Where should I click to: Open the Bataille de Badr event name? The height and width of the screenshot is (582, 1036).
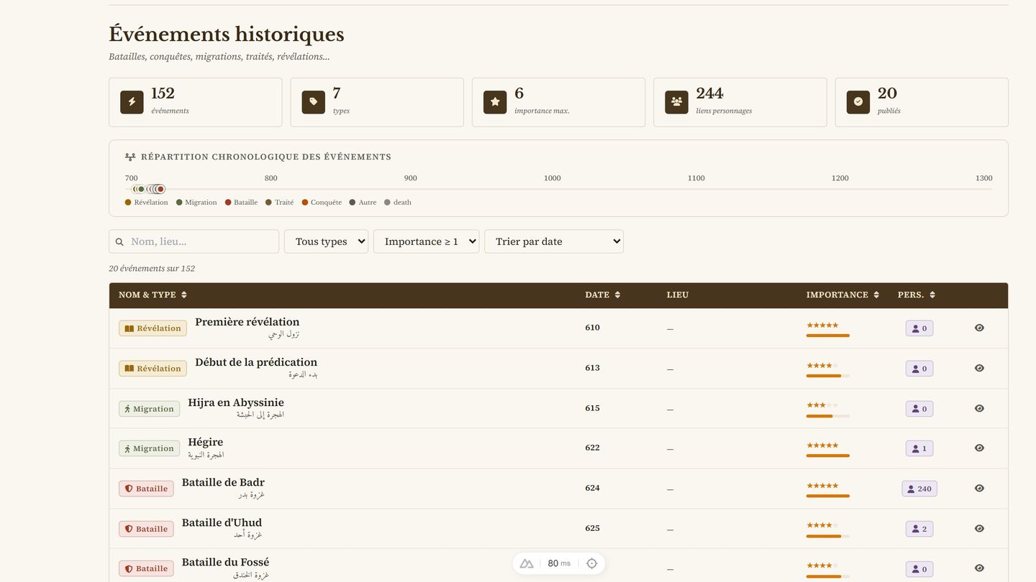click(223, 482)
